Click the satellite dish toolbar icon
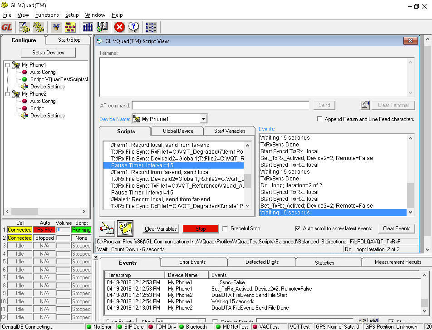 56,27
